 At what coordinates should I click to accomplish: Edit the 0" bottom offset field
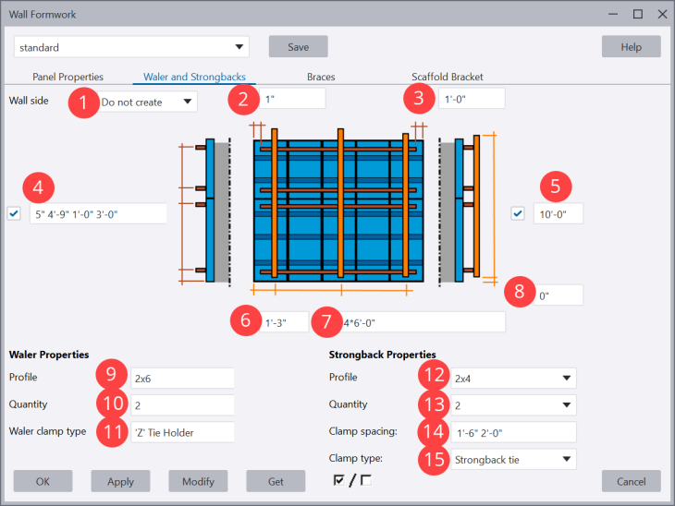pyautogui.click(x=558, y=295)
